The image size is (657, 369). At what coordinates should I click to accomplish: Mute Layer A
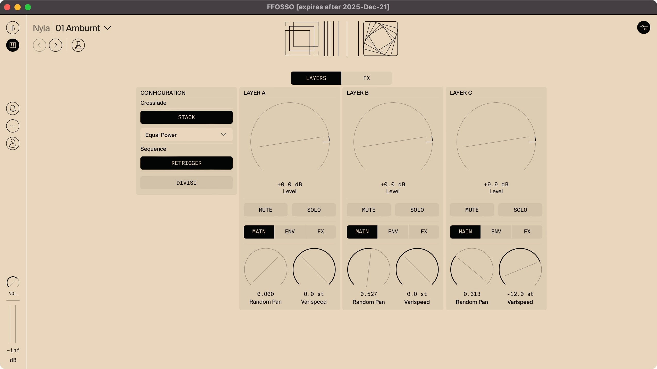click(265, 210)
